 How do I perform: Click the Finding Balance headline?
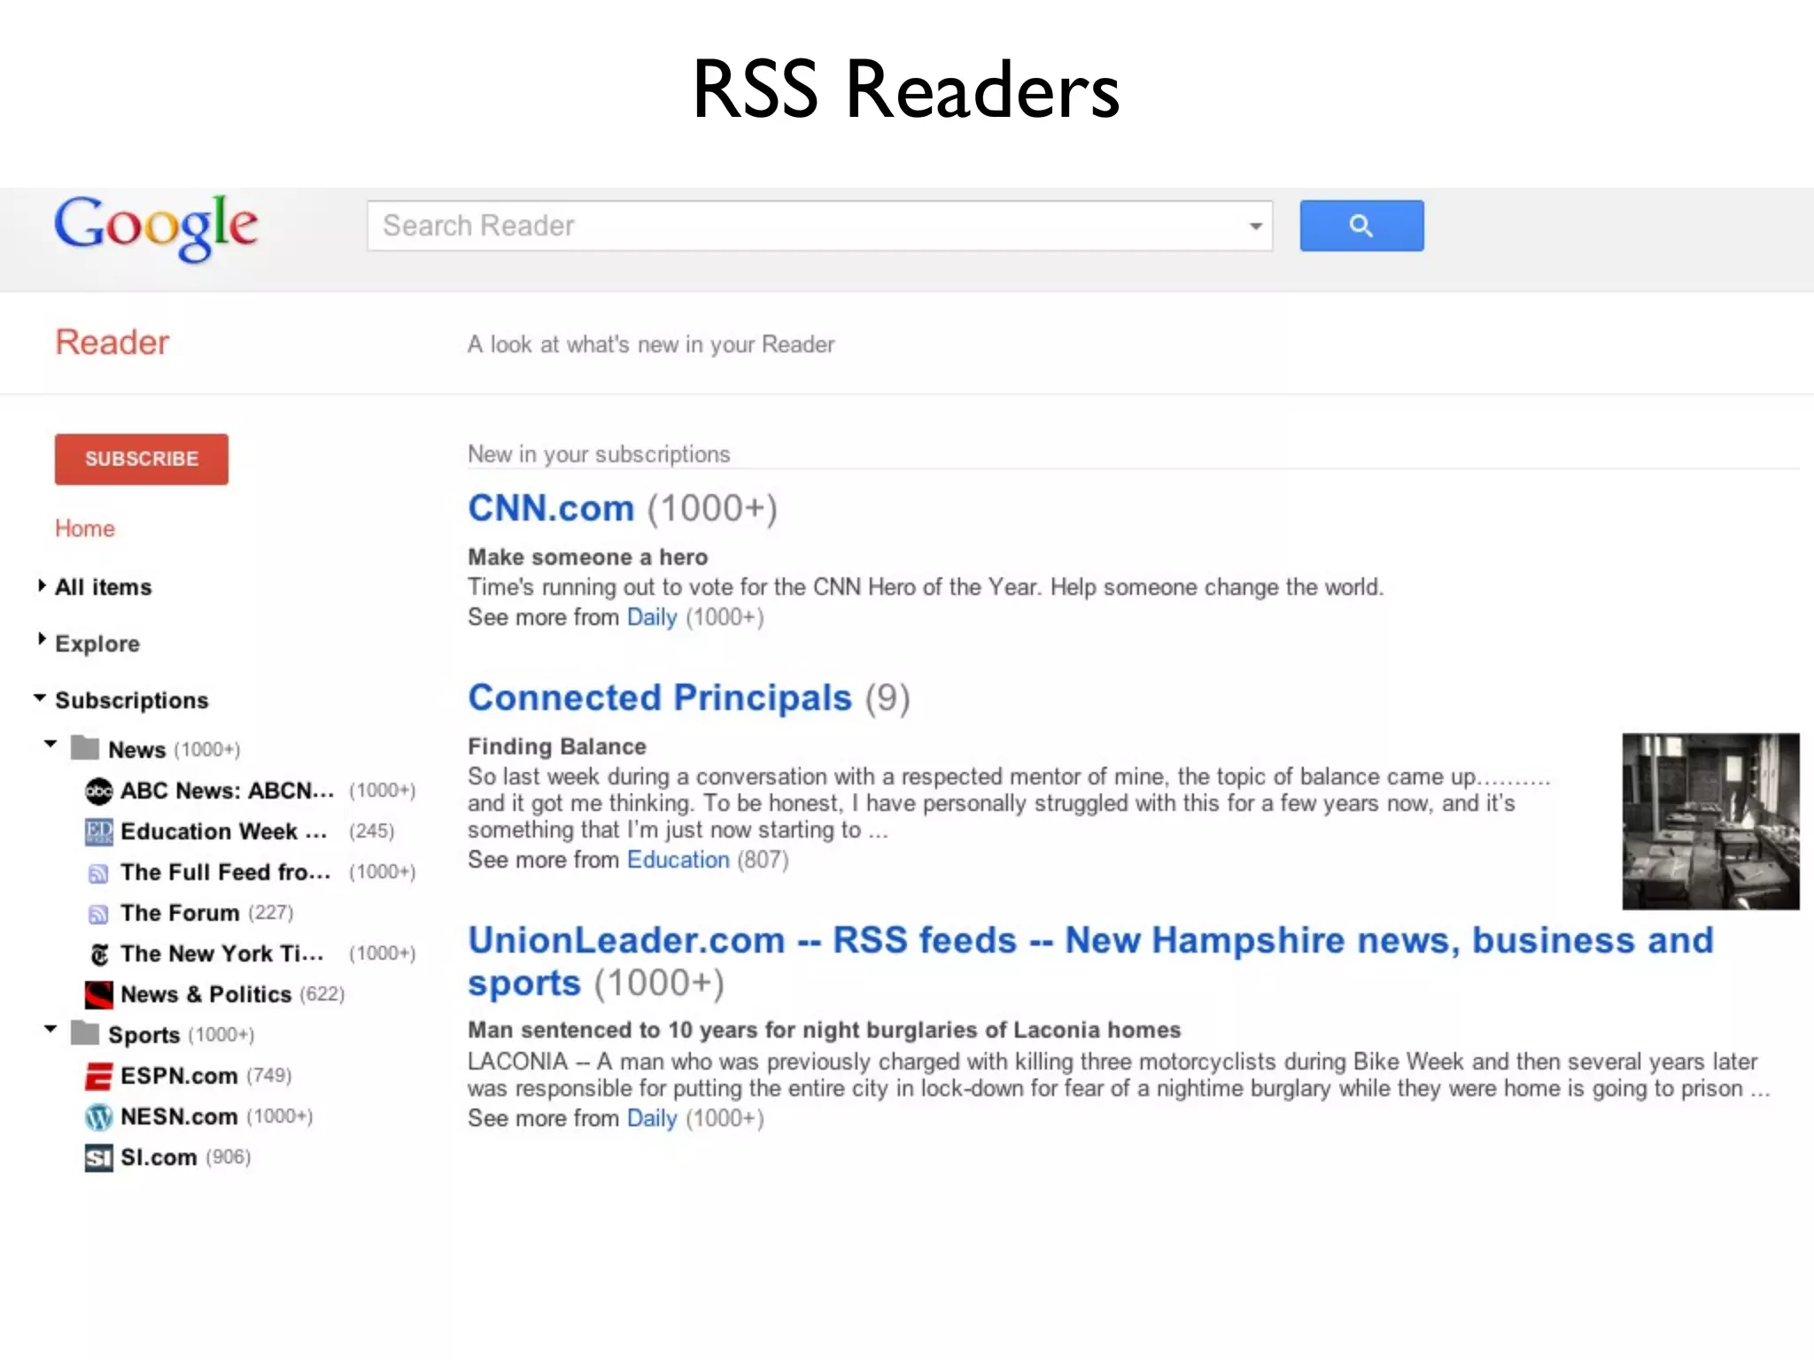pyautogui.click(x=557, y=746)
